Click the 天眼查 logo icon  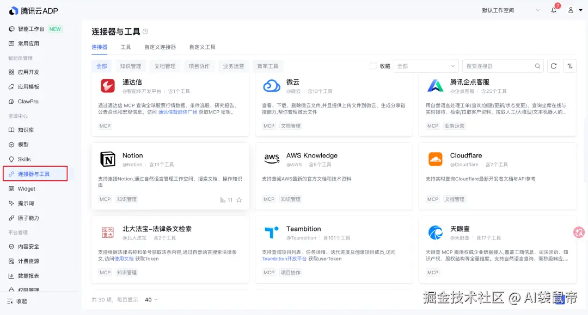(436, 232)
